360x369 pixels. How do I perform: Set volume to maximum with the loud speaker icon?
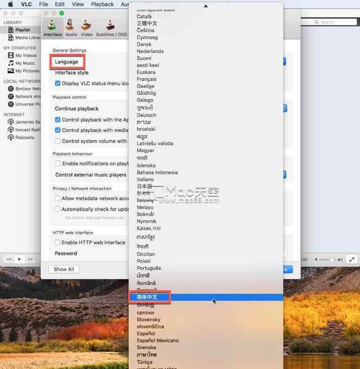point(340,259)
